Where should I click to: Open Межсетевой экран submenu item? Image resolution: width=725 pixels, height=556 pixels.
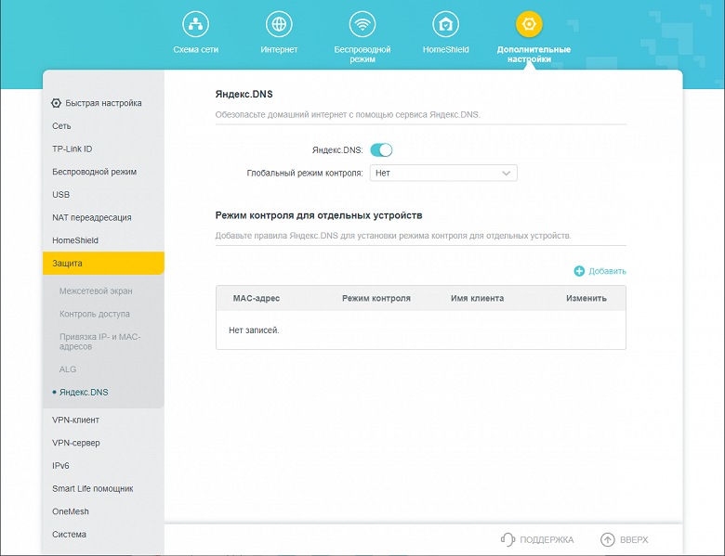[x=96, y=291]
